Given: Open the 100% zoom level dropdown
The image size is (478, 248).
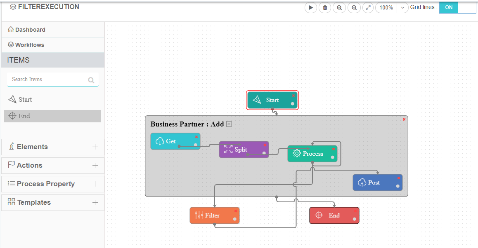Looking at the screenshot, I should (402, 8).
